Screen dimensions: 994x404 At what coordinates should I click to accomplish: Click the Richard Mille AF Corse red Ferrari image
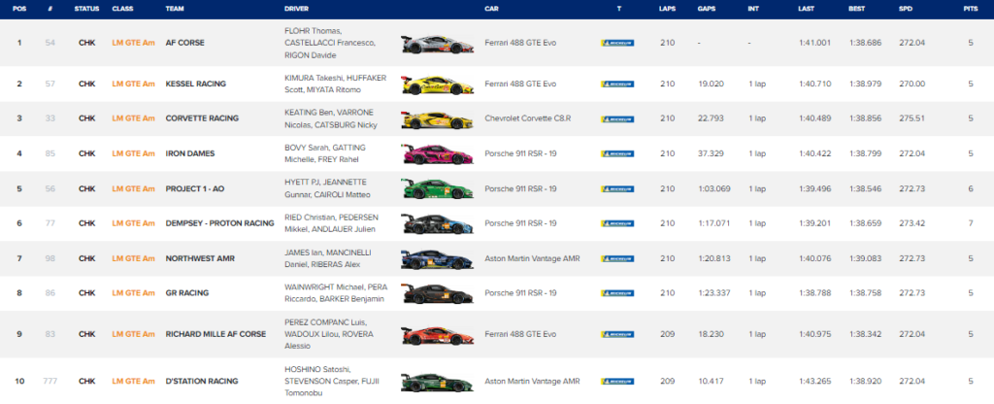(x=437, y=335)
